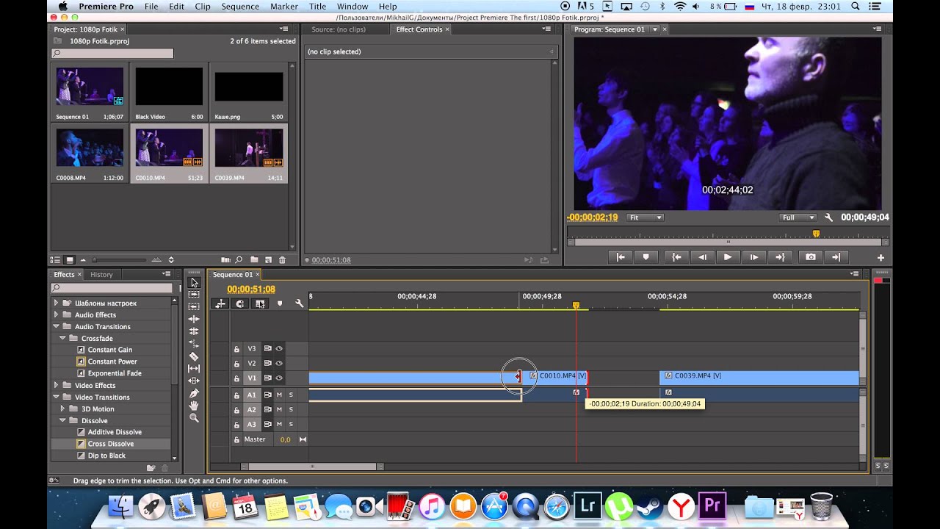
Task: Expand the Video Effects folder
Action: [x=56, y=385]
